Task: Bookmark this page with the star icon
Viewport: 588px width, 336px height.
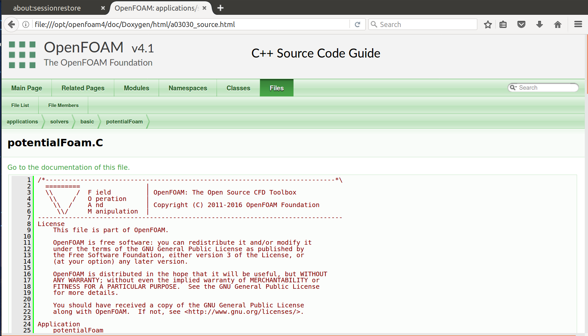Action: click(x=488, y=24)
